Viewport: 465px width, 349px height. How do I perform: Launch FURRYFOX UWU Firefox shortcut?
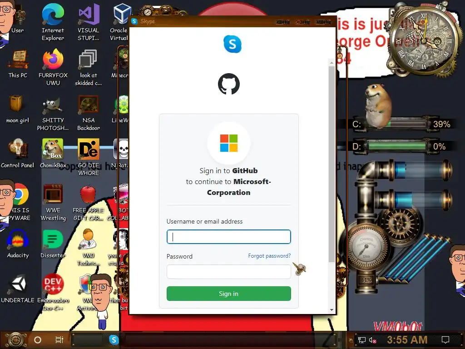pyautogui.click(x=53, y=67)
